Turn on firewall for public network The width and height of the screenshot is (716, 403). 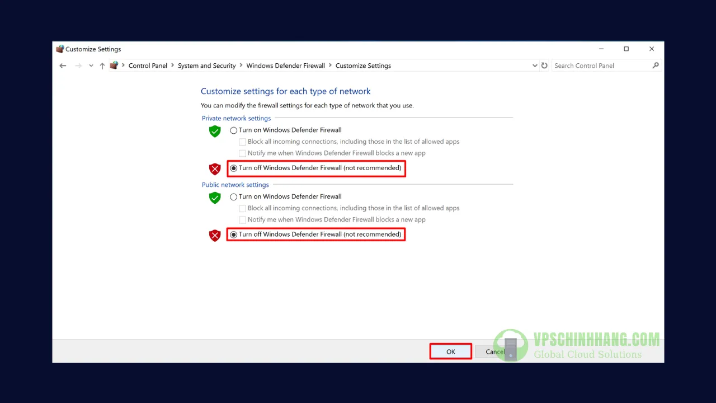pyautogui.click(x=234, y=197)
